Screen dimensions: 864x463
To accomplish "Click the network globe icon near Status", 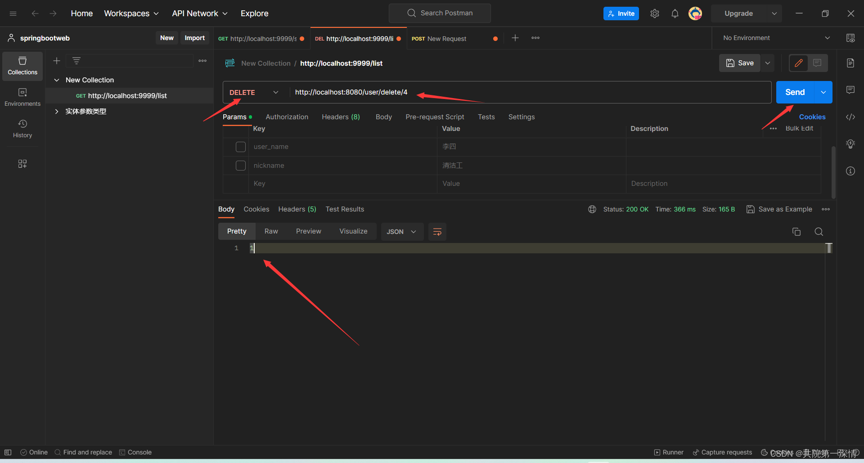I will click(592, 209).
